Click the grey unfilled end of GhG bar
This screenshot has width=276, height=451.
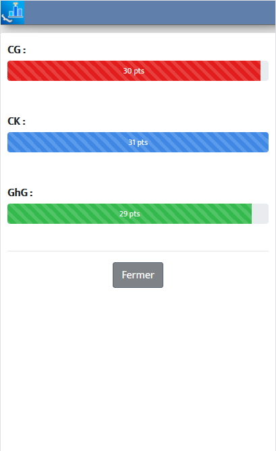pos(260,214)
